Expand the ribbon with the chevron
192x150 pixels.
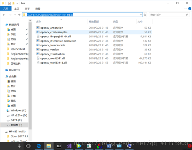coord(185,9)
